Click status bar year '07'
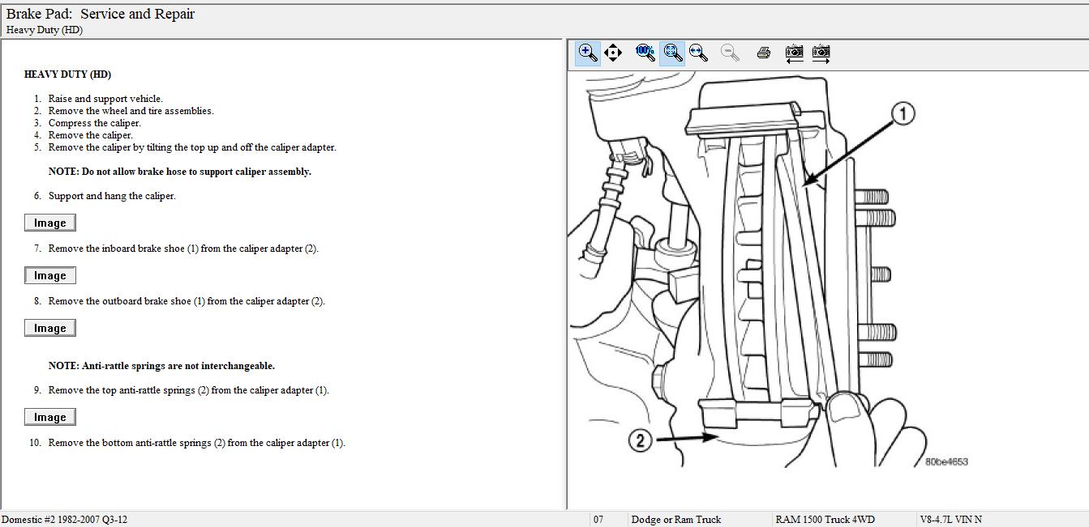Screen dimensions: 1089x527 pyautogui.click(x=598, y=520)
